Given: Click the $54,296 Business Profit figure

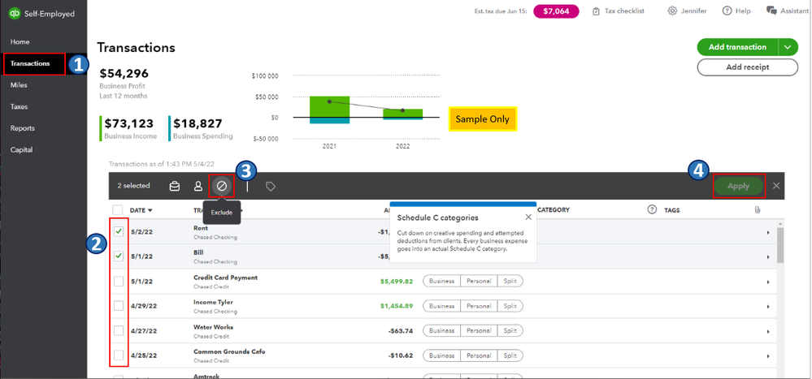Looking at the screenshot, I should [124, 73].
